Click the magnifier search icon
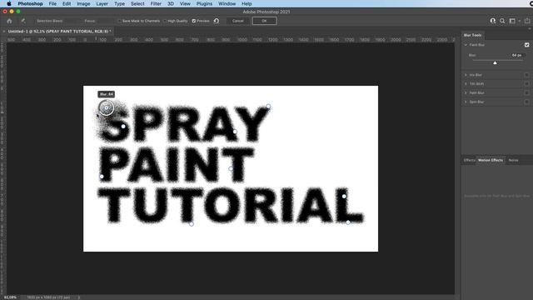This screenshot has height=300, width=533. pos(502,21)
